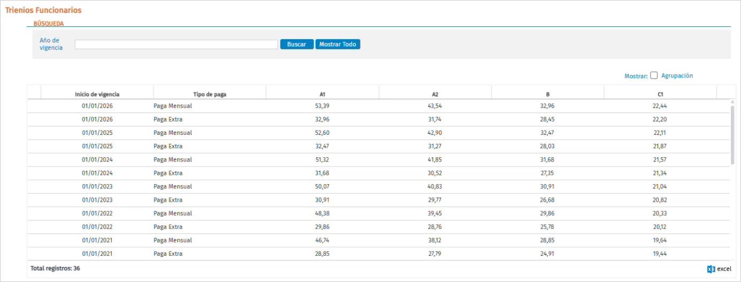Click the Mostrar Todo button
The height and width of the screenshot is (282, 741).
338,44
